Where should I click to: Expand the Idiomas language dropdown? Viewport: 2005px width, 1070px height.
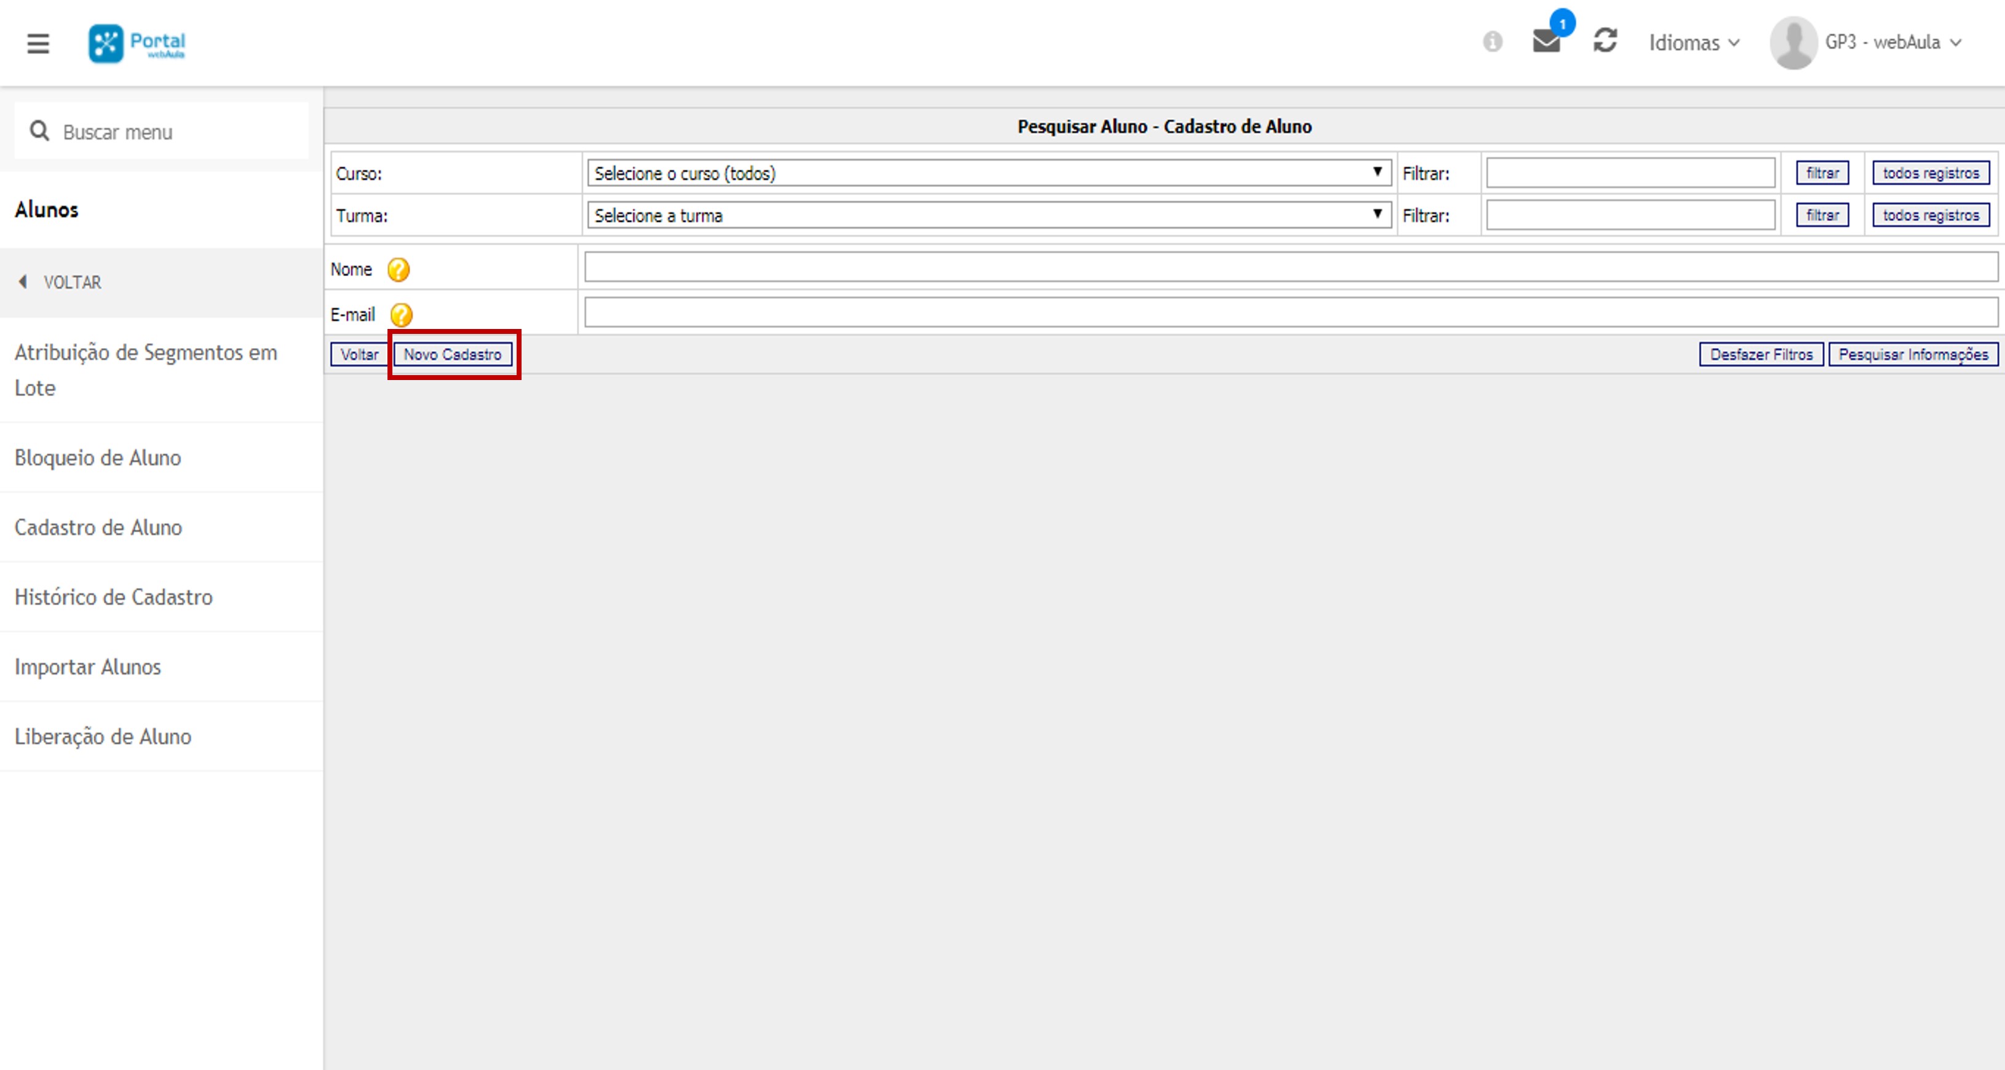1694,43
